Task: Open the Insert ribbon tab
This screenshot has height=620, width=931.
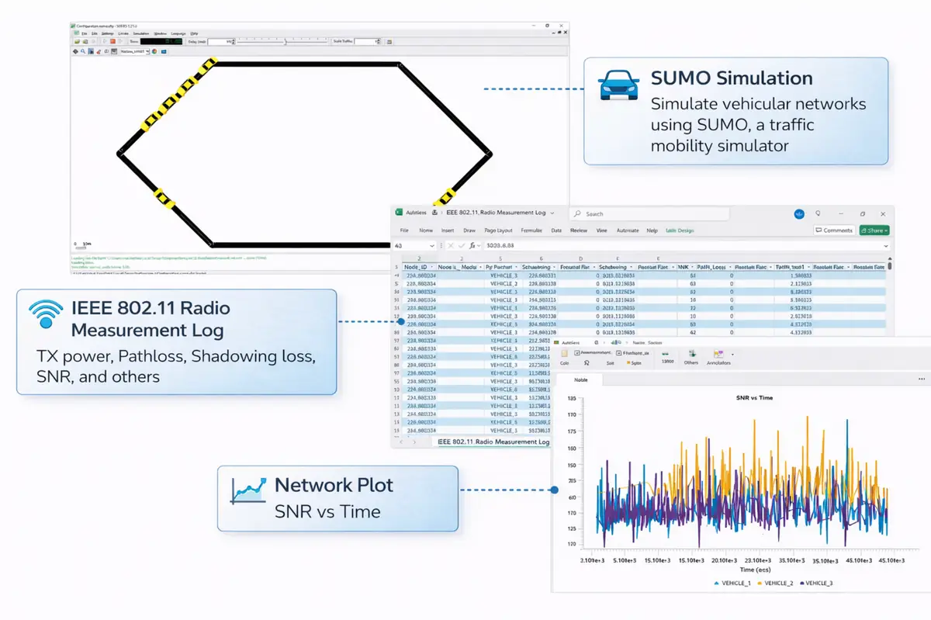Action: point(448,230)
